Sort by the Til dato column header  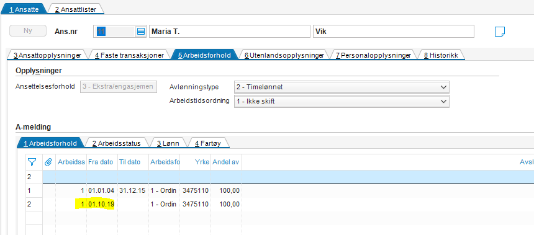[129, 162]
